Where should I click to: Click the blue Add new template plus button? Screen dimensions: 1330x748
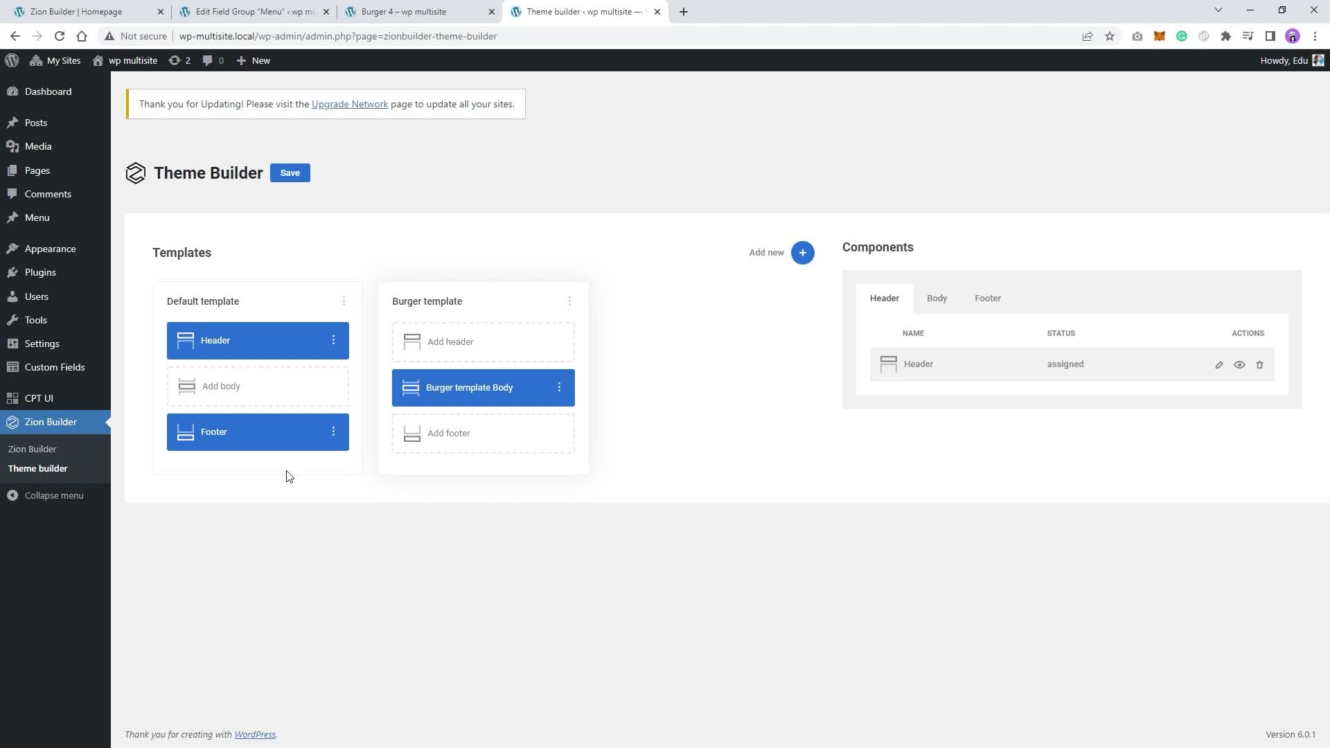802,253
